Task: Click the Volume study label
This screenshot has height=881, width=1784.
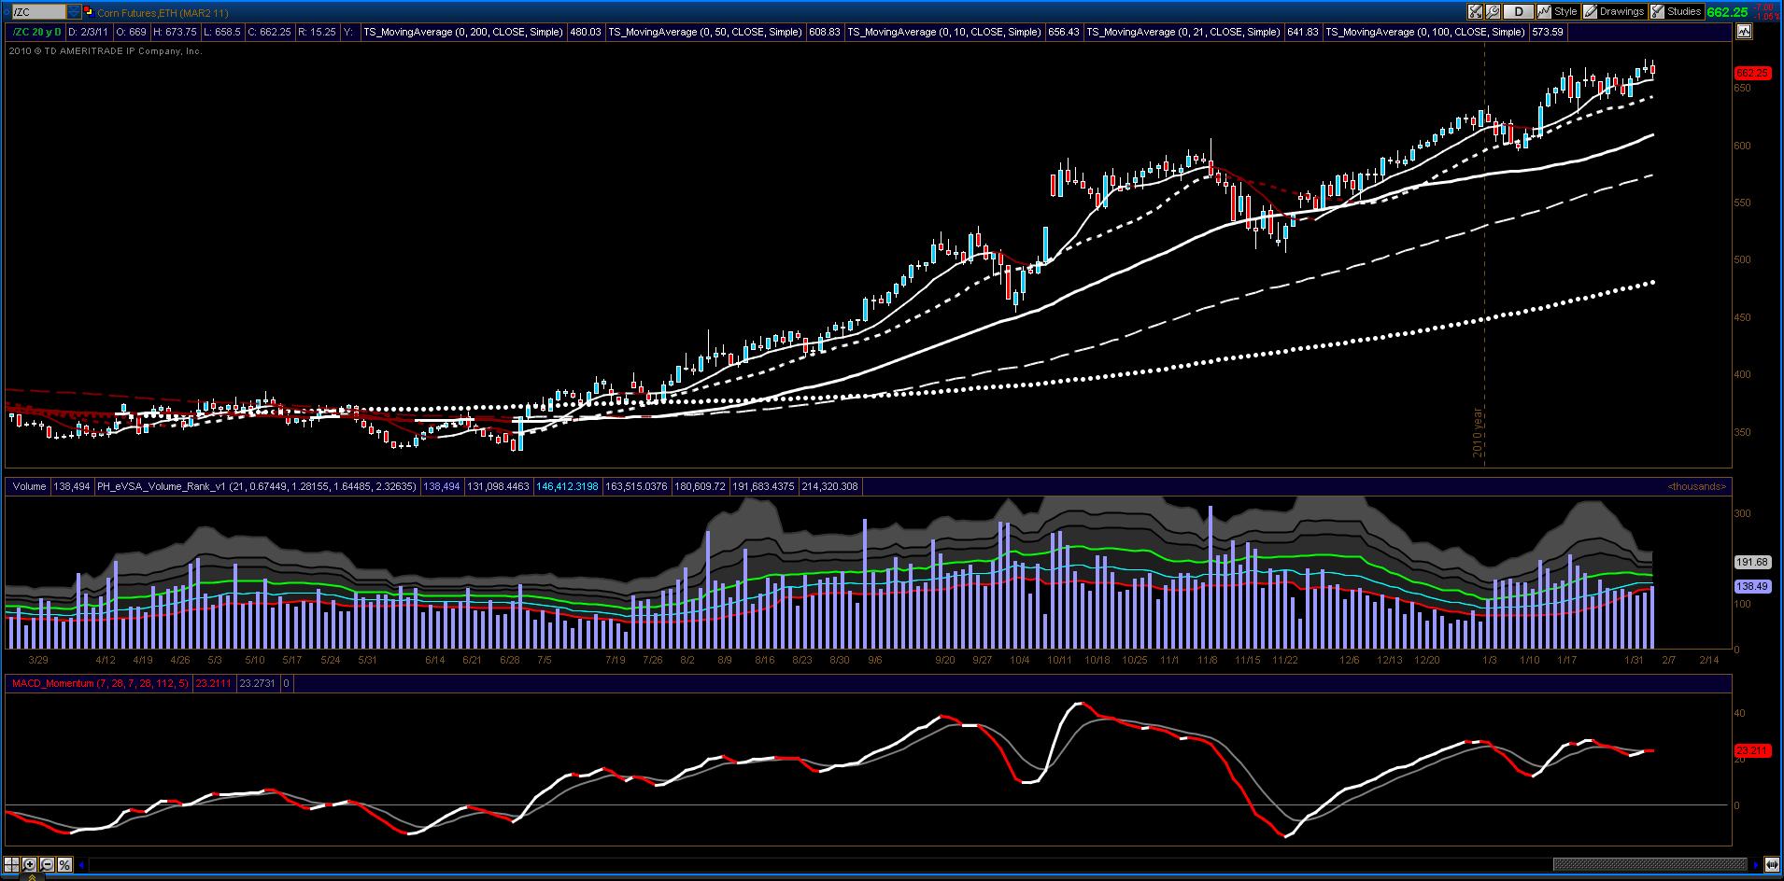Action: click(29, 486)
